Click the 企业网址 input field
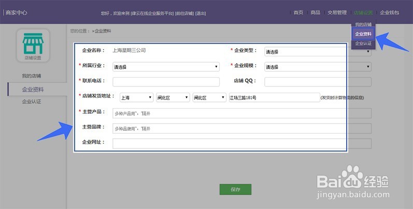Image resolution: width=413 pixels, height=209 pixels. (x=242, y=143)
